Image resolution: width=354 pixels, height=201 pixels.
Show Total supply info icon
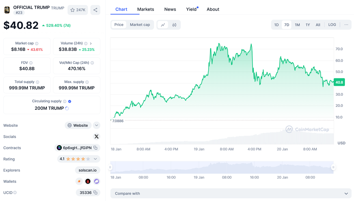click(x=37, y=82)
